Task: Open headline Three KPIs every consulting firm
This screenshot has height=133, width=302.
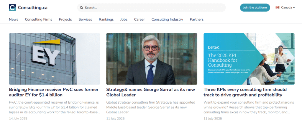Action: (x=245, y=92)
